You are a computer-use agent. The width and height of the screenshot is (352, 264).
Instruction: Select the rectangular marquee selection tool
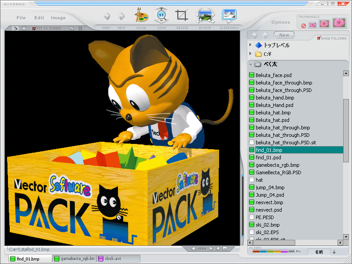[x=24, y=28]
